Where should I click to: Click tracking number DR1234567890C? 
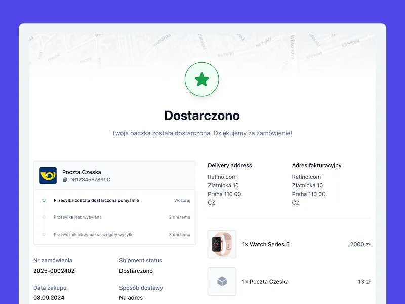coord(90,180)
